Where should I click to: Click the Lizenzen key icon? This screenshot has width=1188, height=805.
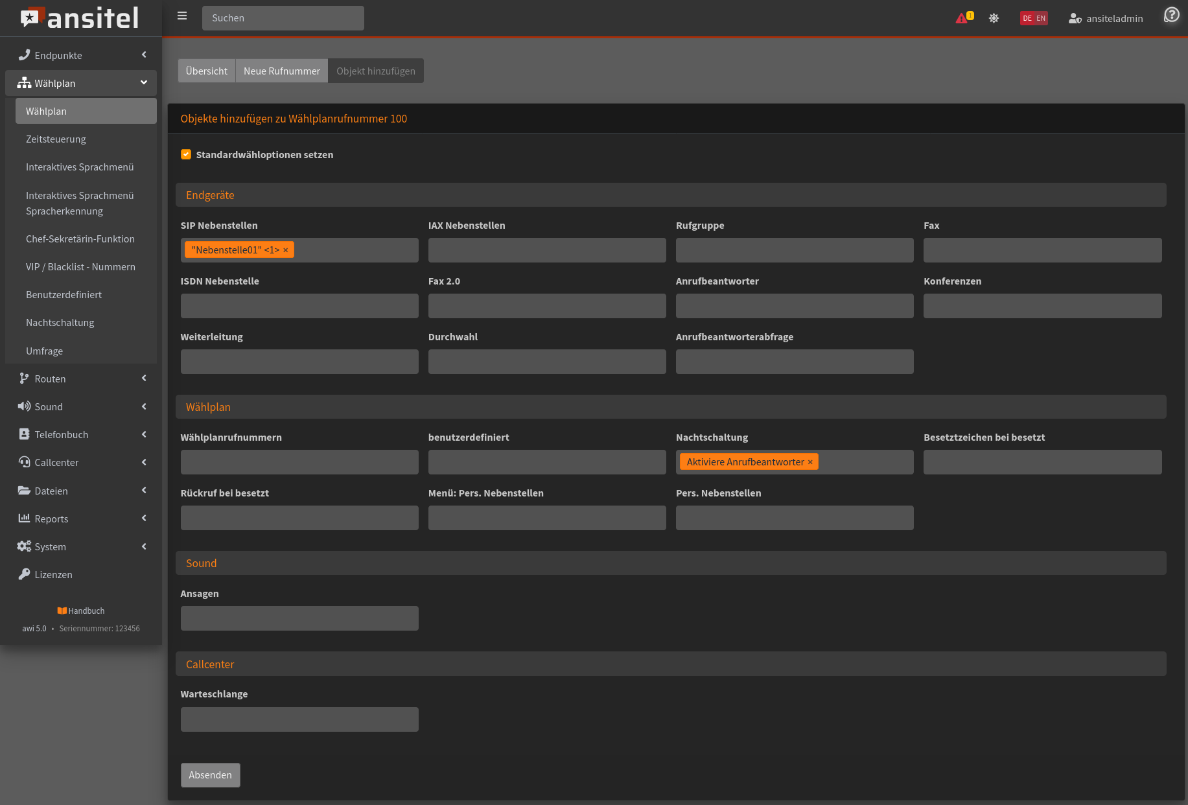click(24, 574)
